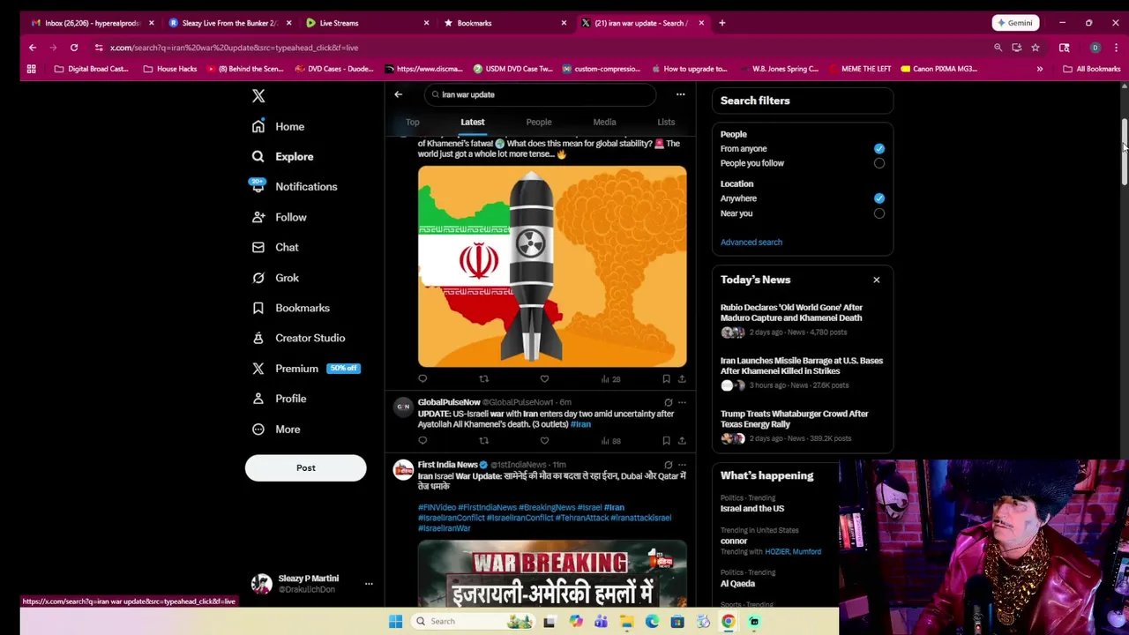Switch to the Top tab
This screenshot has width=1129, height=635.
(412, 122)
